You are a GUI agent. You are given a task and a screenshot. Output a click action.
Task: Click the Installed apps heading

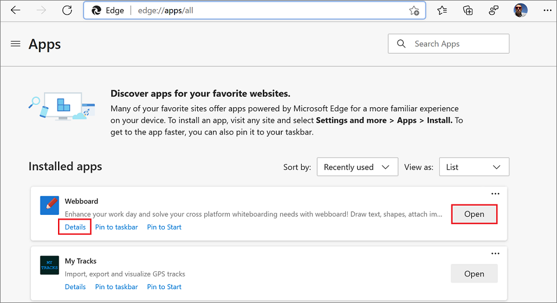pos(66,166)
